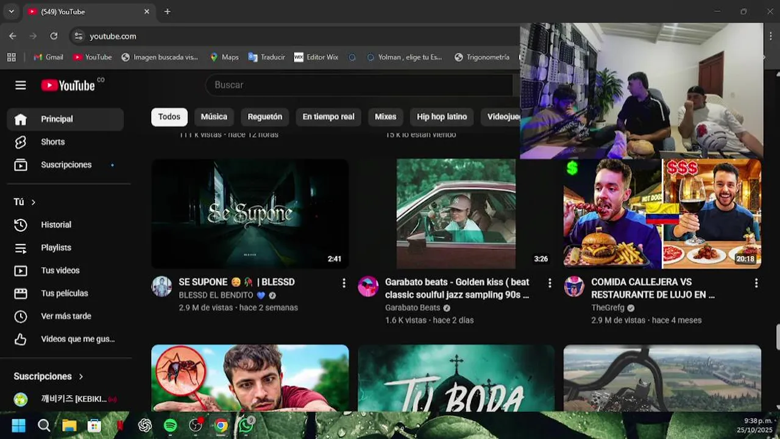Open Playlists in the sidebar

pyautogui.click(x=65, y=248)
